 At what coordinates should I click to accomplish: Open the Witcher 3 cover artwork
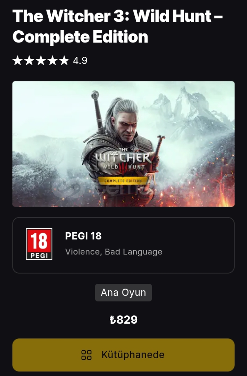tap(124, 144)
